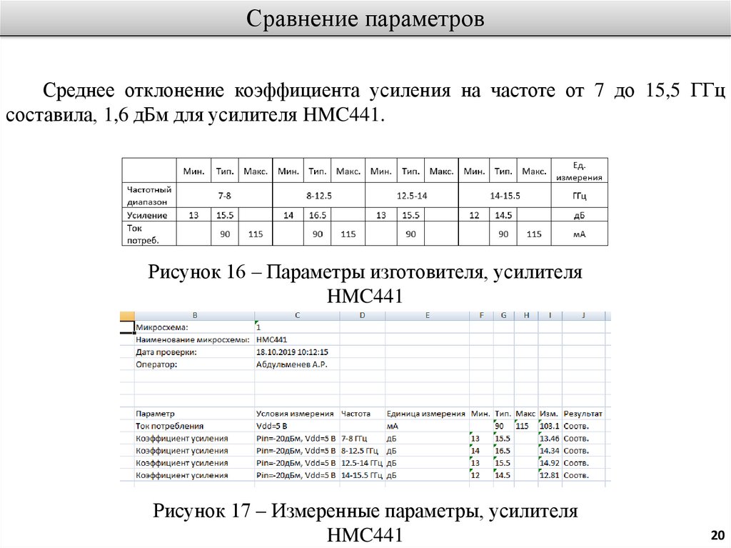This screenshot has width=731, height=548.
Task: Click measured value 103.1 cell
Action: point(549,426)
